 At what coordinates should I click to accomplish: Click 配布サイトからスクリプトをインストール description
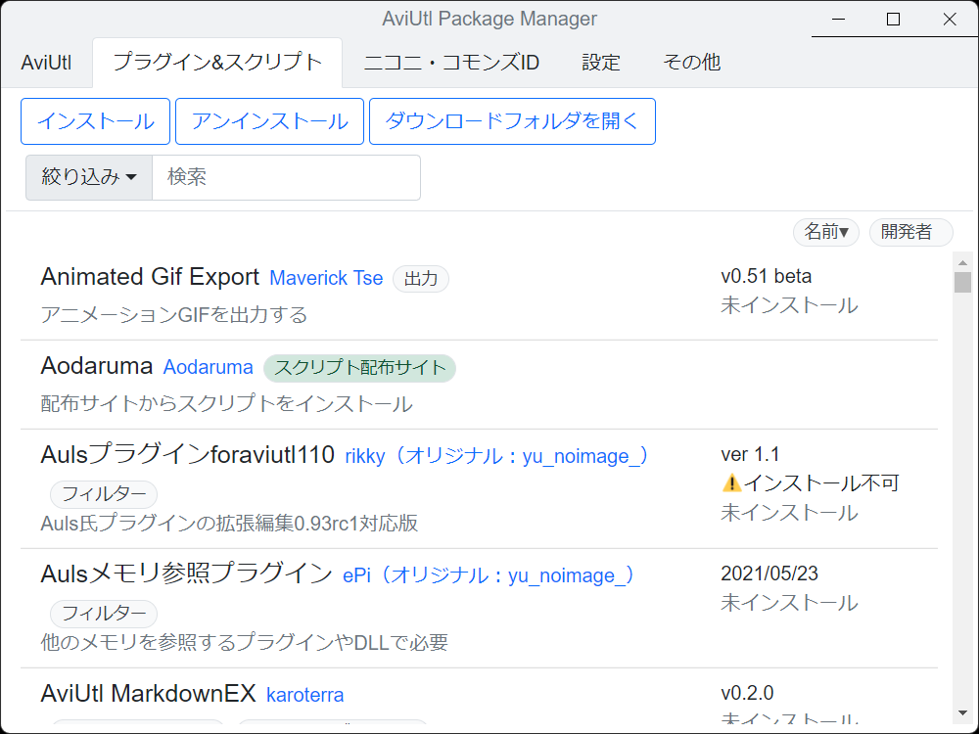click(227, 404)
